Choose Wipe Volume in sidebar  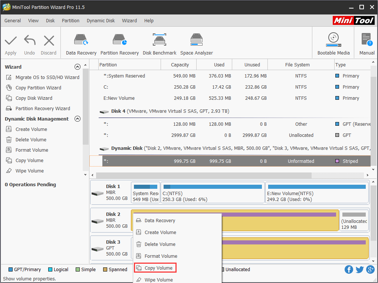24,171
